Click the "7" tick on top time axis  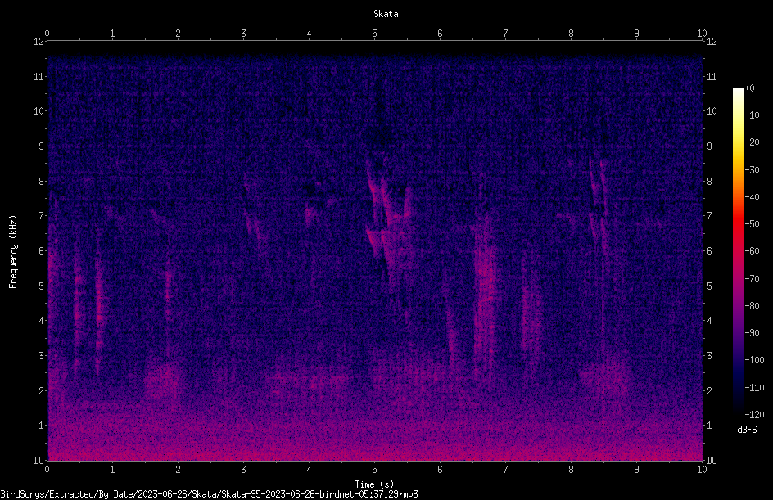[x=505, y=34]
